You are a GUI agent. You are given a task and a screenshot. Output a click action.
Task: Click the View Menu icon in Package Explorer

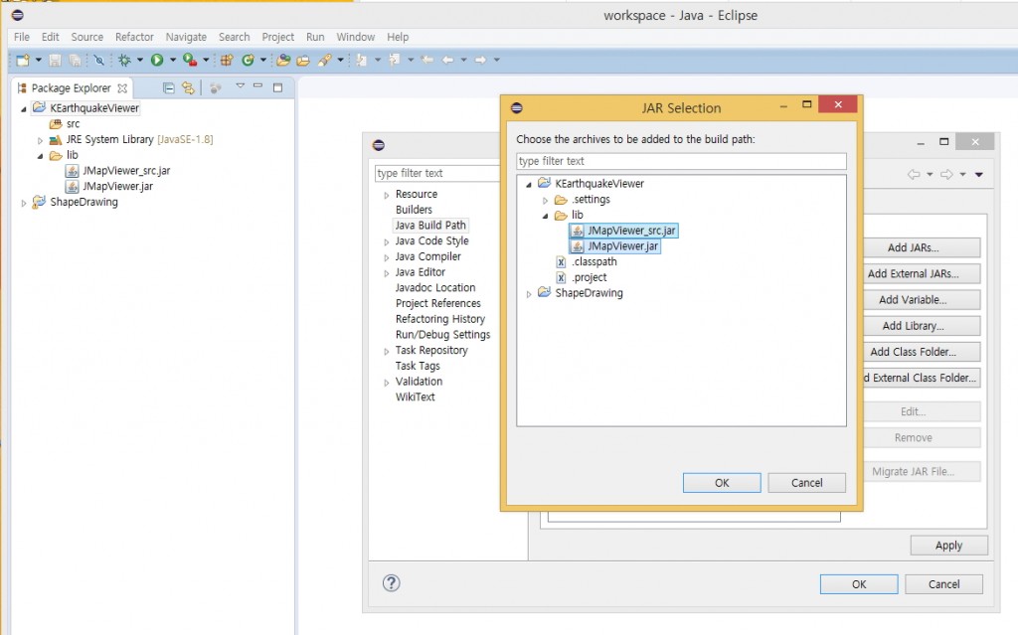point(240,85)
